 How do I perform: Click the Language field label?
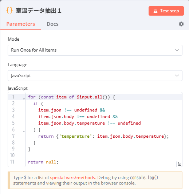pos(17,65)
